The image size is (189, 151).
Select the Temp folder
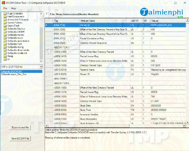coord(8,56)
